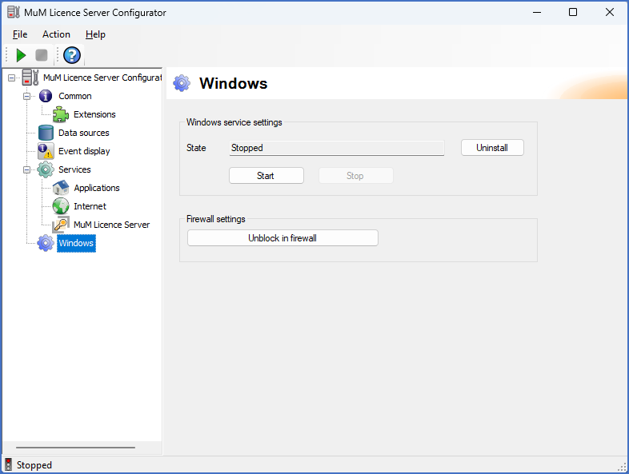Click the Firewall settings group label

216,219
